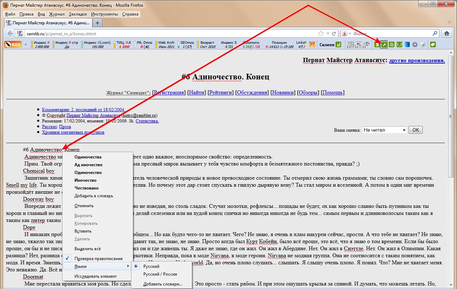
Task: Click the OK rating button
Action: tap(415, 130)
